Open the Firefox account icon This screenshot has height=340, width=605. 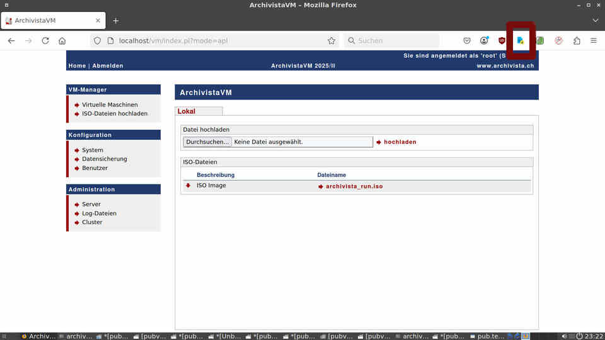pos(484,40)
